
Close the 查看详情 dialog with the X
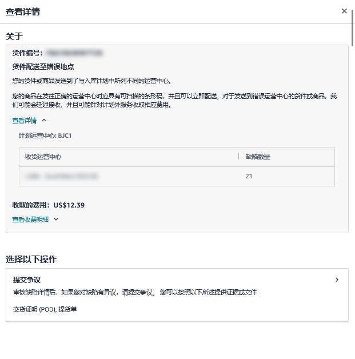(x=344, y=11)
